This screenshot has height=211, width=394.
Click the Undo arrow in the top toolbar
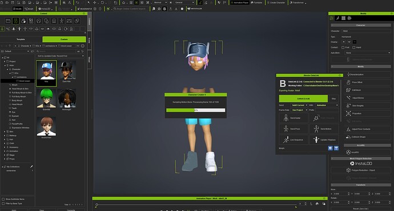pyautogui.click(x=78, y=2)
